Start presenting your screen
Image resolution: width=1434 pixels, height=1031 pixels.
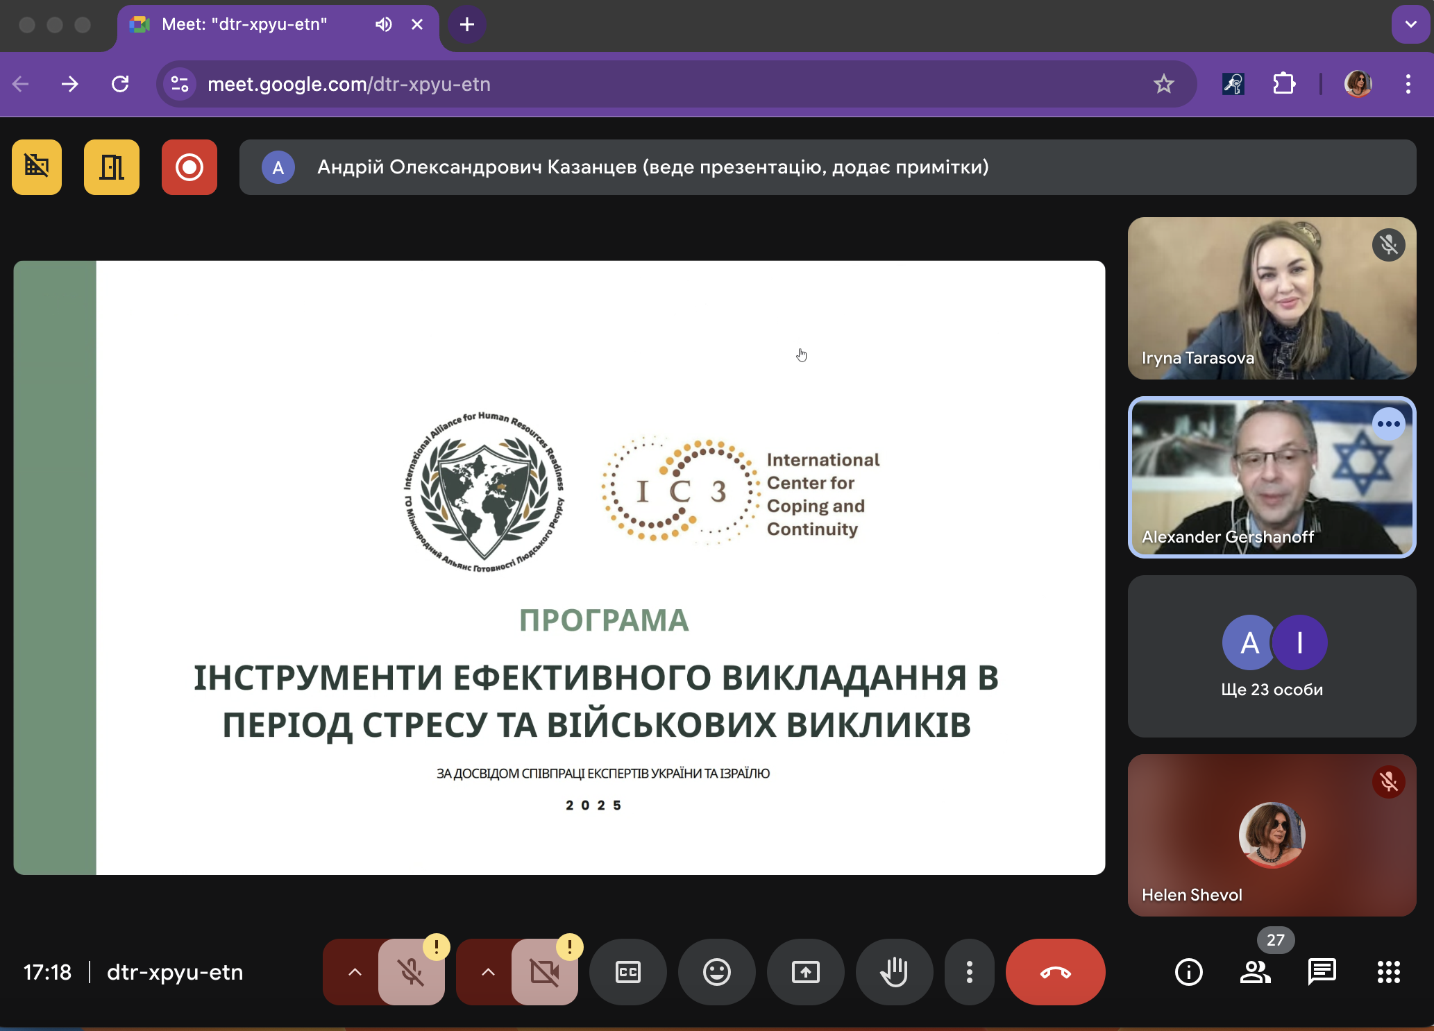coord(806,971)
